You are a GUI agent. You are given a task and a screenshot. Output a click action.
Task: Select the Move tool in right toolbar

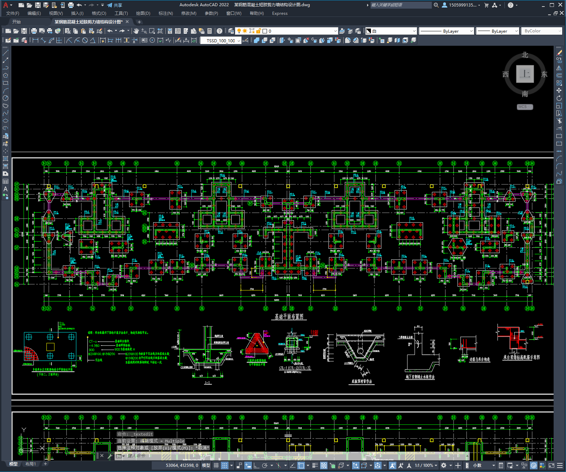coord(559,90)
